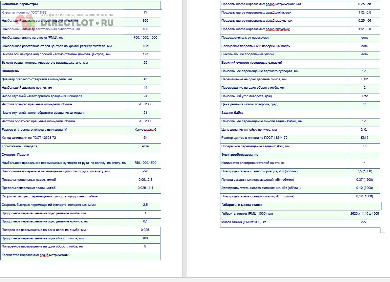Click the 'Высота резца' row label
The height and width of the screenshot is (282, 390).
[45, 63]
